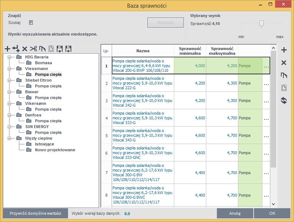Collapse the Węzły cieplne tree node
This screenshot has height=222, width=294.
(x=9, y=138)
